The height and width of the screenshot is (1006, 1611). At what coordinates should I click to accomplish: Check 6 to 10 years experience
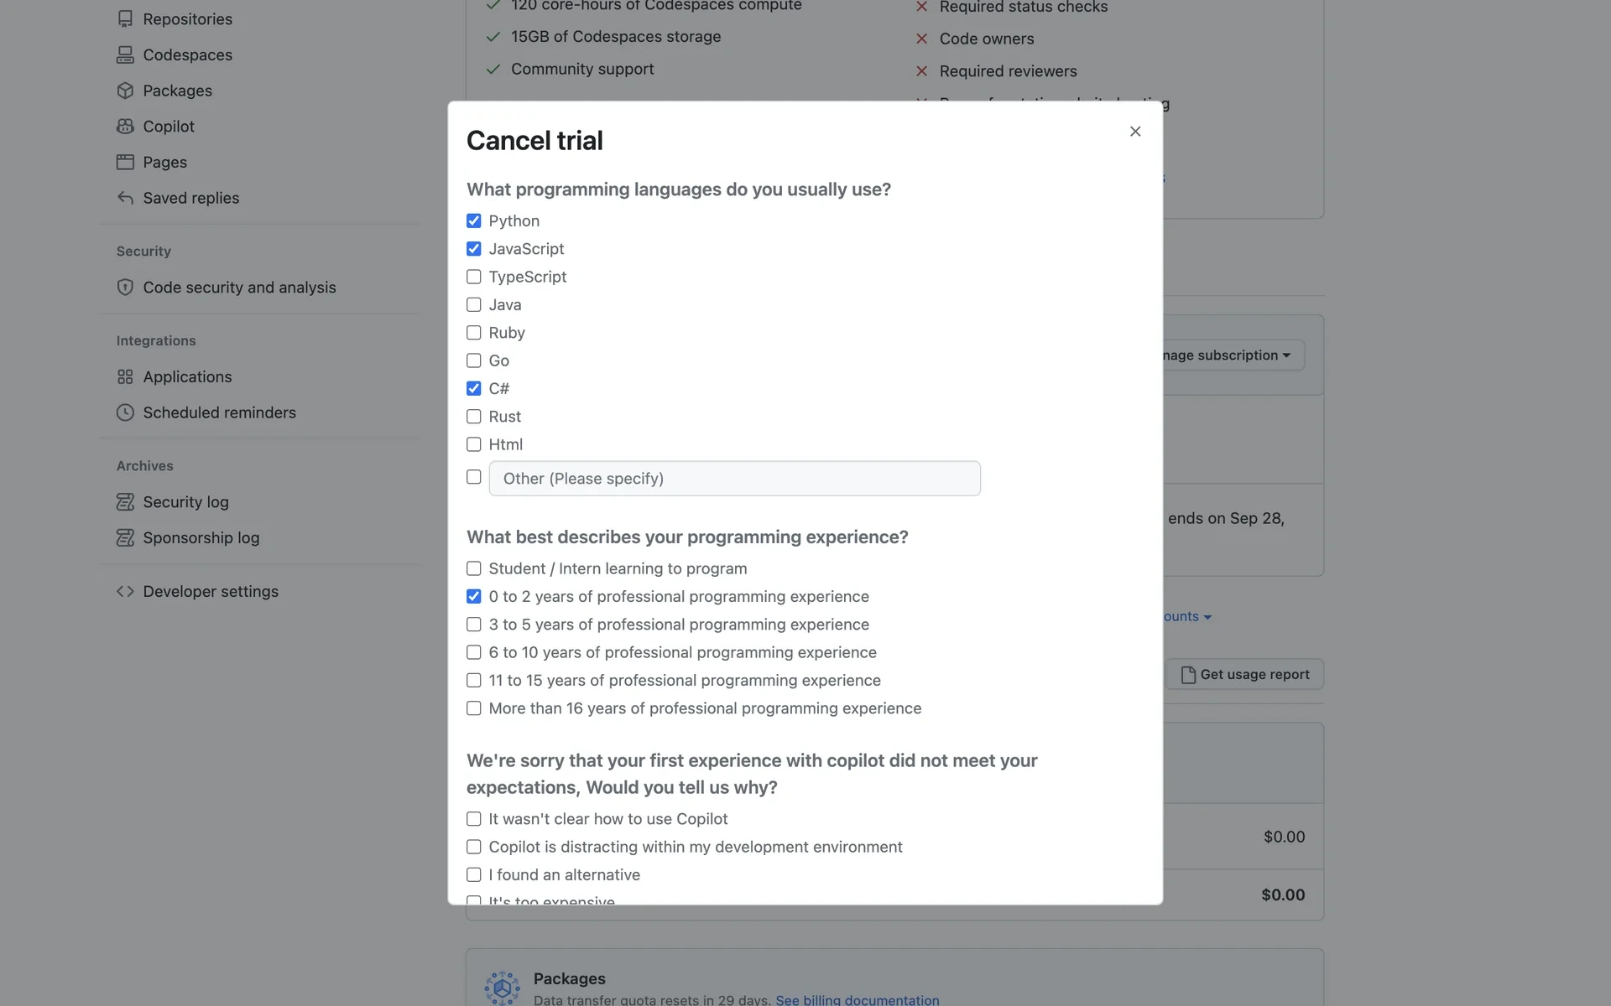coord(474,652)
